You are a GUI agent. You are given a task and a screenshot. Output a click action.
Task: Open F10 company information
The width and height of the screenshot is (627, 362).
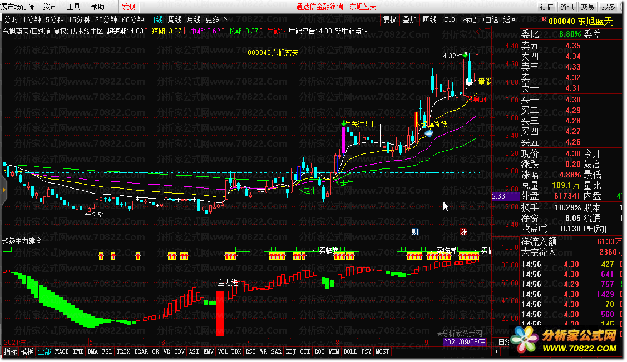(x=450, y=19)
